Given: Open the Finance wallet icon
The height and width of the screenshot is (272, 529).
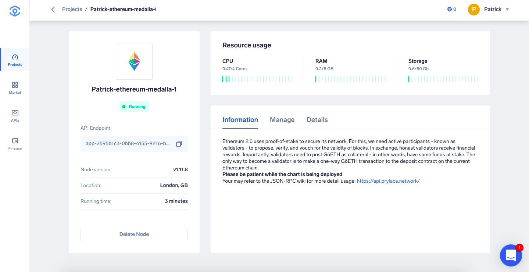Looking at the screenshot, I should (15, 141).
